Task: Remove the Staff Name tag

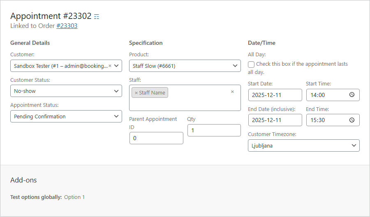Action: coord(136,93)
